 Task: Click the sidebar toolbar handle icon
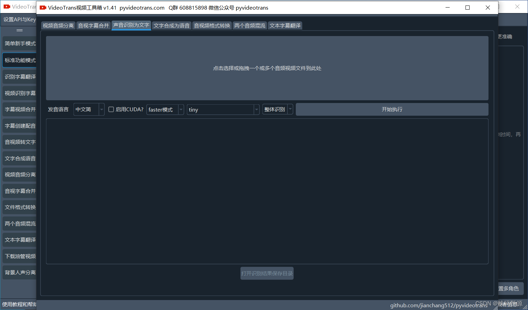point(20,31)
